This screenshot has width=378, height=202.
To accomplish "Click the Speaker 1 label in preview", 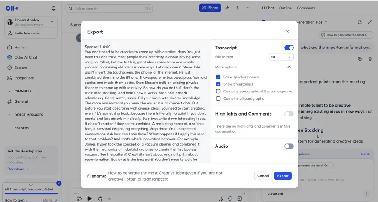I will [93, 47].
